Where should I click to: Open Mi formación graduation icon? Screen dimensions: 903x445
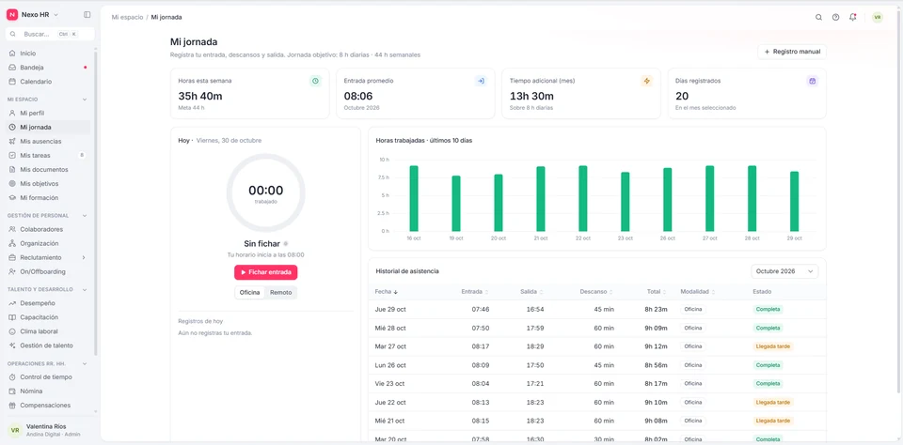[12, 198]
